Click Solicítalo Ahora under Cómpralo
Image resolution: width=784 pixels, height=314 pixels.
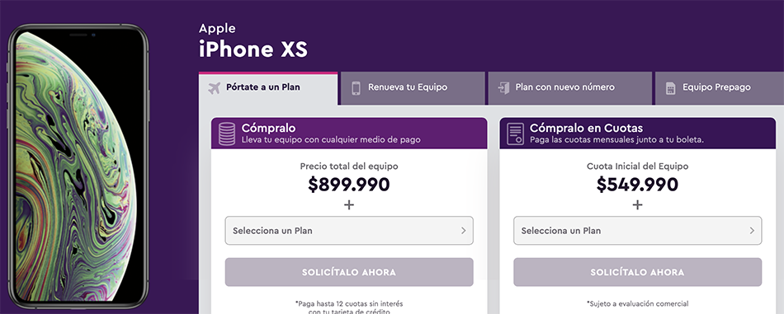pyautogui.click(x=349, y=272)
